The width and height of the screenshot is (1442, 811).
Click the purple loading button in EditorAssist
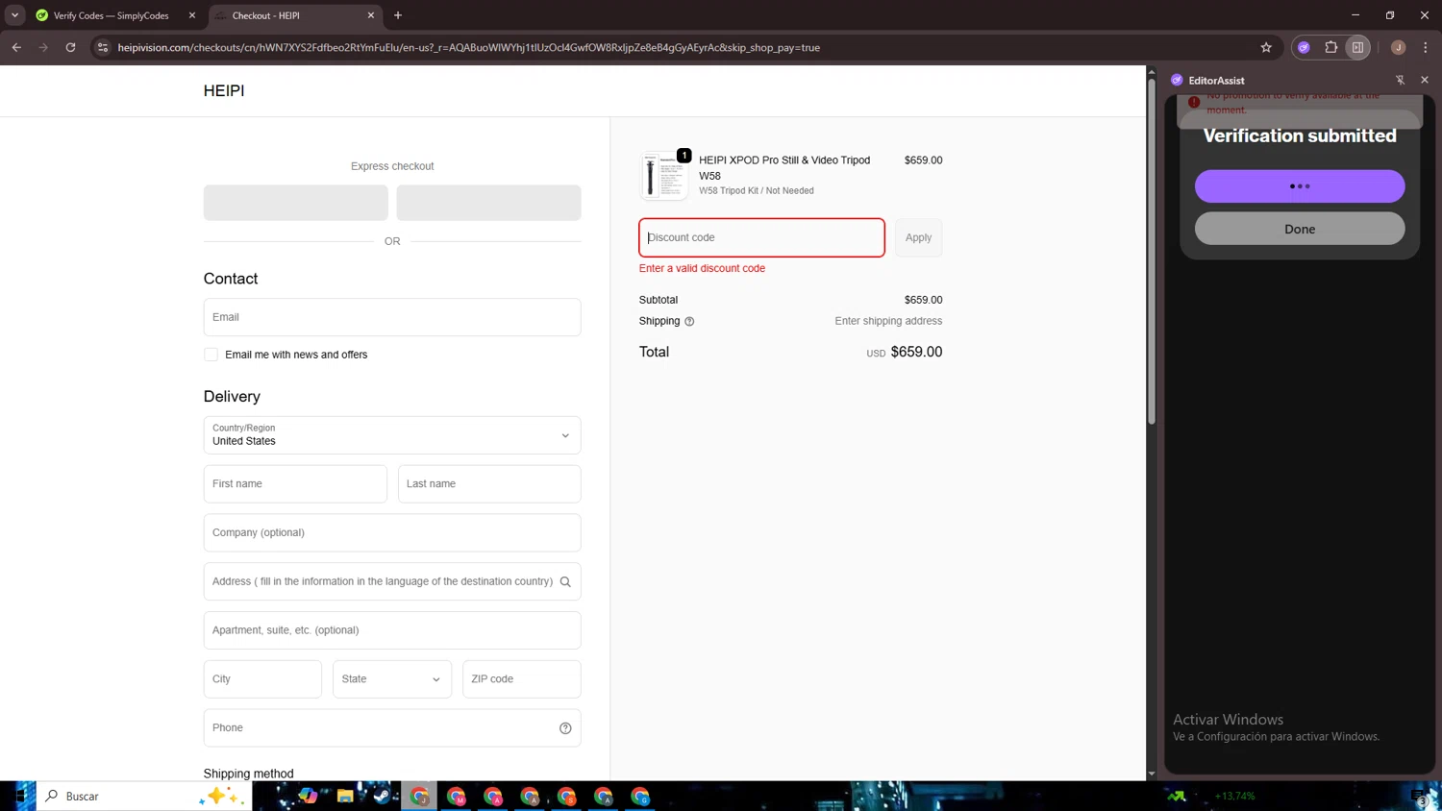1300,186
